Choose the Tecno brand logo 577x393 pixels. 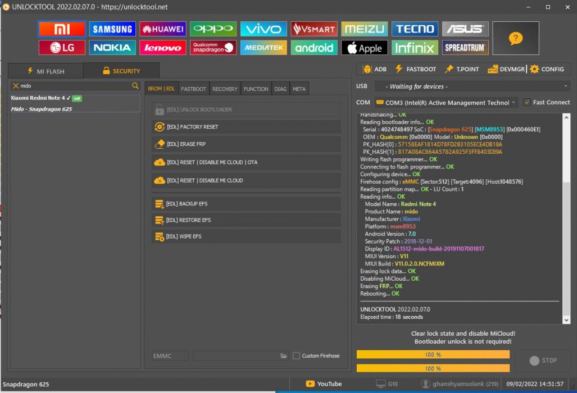point(415,29)
